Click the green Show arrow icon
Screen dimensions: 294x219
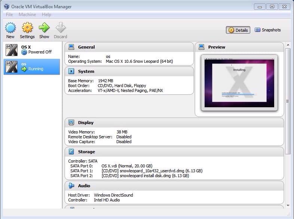pyautogui.click(x=44, y=28)
